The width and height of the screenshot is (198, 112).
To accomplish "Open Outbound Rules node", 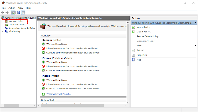I will tap(17, 25).
